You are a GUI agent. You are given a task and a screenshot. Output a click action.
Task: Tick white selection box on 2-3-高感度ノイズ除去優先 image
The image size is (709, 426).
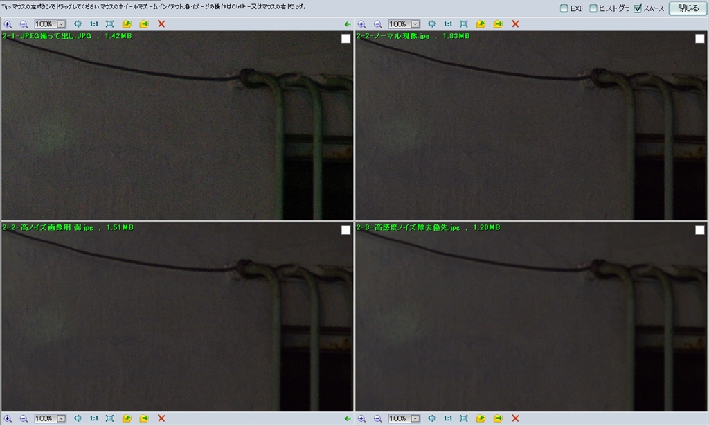coord(699,230)
